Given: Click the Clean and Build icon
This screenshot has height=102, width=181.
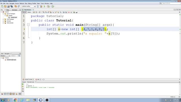Looking at the screenshot, I should click(41, 6).
